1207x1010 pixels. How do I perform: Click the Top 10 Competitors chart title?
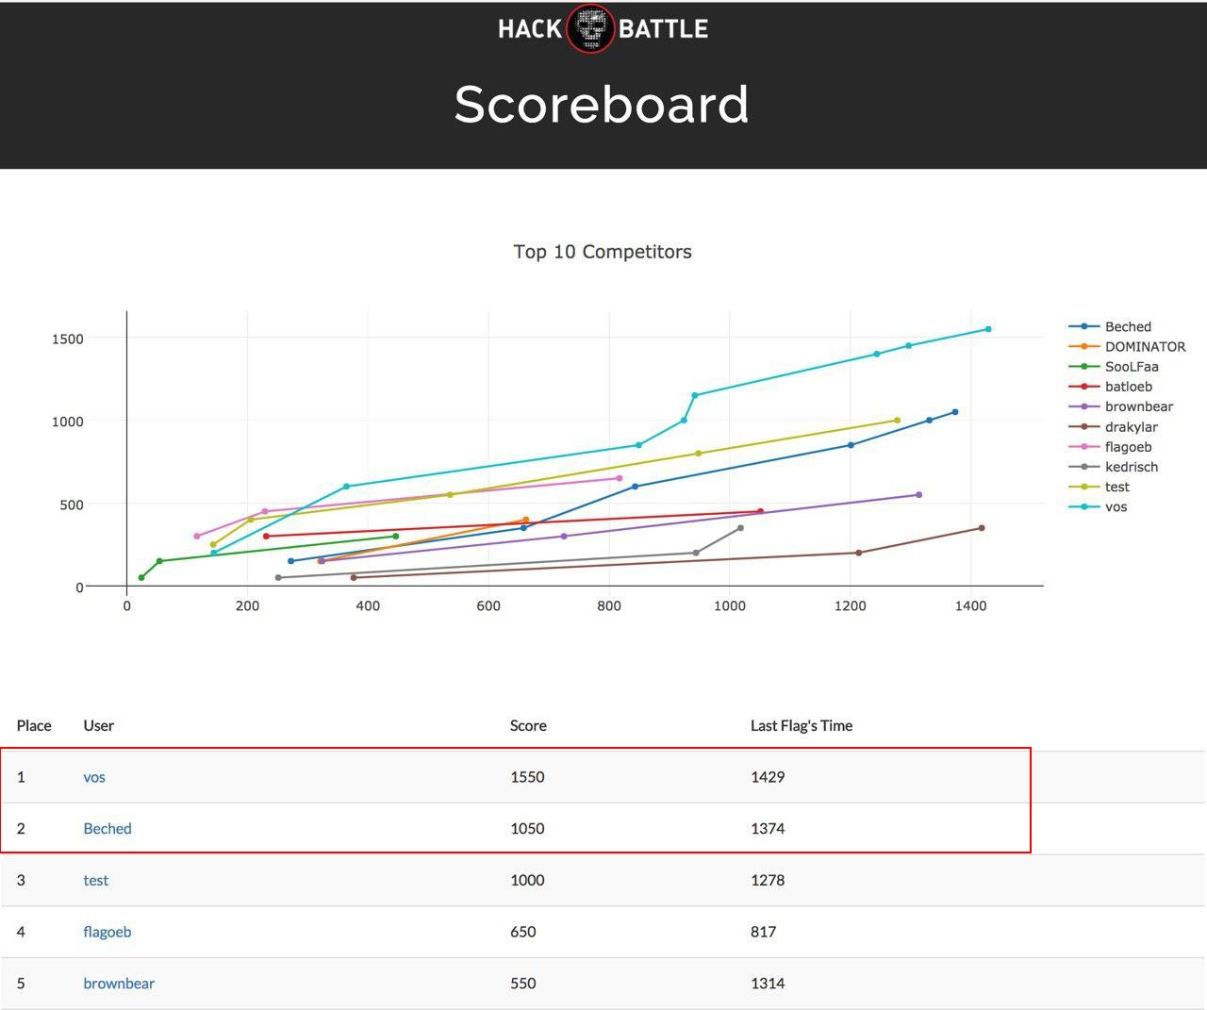[x=603, y=252]
